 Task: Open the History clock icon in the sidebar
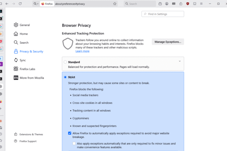(1, 134)
